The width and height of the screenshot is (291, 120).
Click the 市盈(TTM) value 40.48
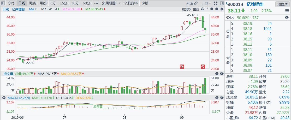pos(284,118)
